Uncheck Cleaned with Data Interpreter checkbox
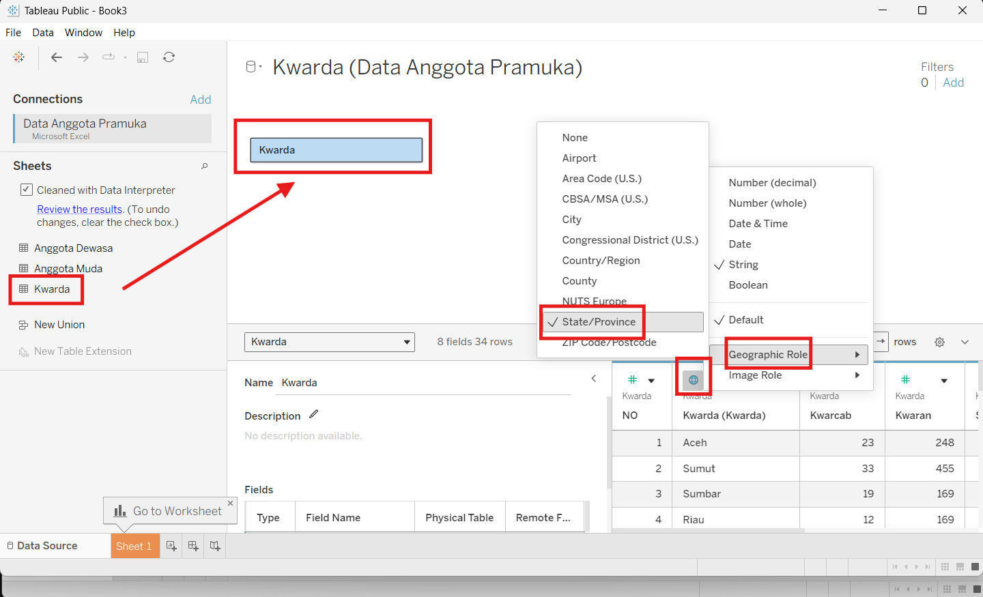Image resolution: width=983 pixels, height=597 pixels. [x=27, y=190]
